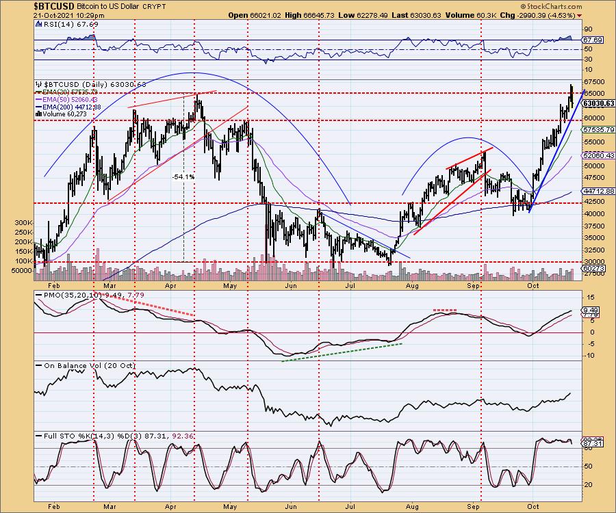Open the StockCharts.com copyright credit
Image resolution: width=616 pixels, height=513 pixels.
551,6
